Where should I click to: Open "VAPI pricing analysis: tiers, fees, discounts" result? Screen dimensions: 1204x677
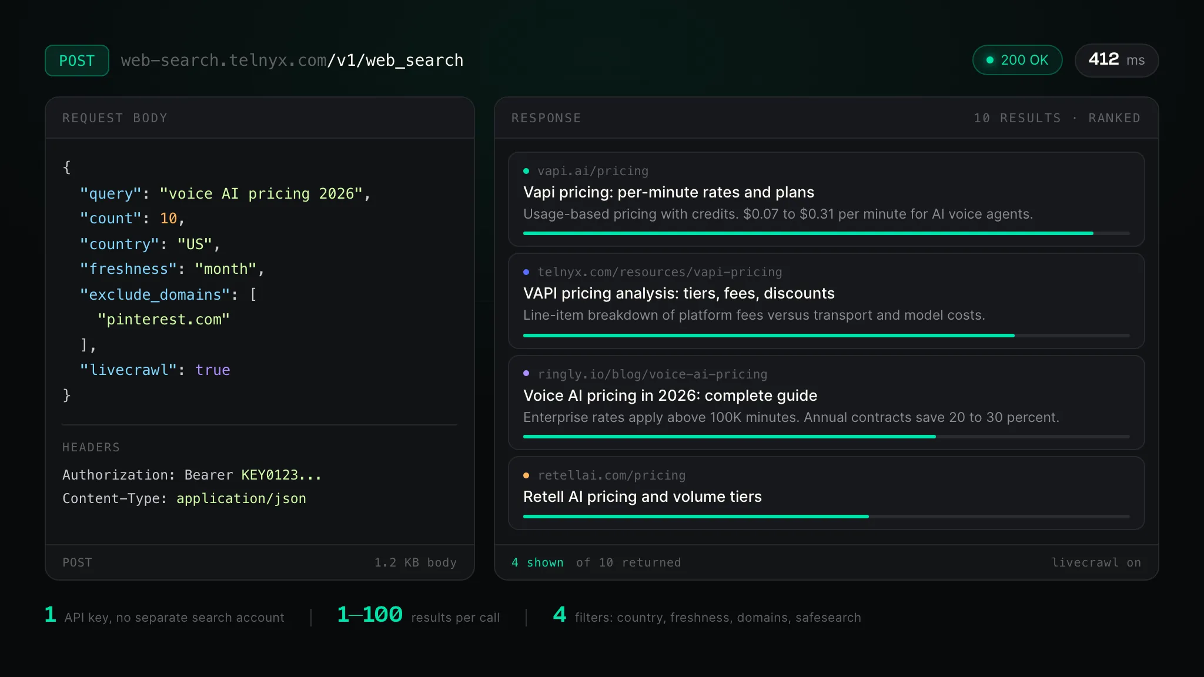[x=678, y=293]
